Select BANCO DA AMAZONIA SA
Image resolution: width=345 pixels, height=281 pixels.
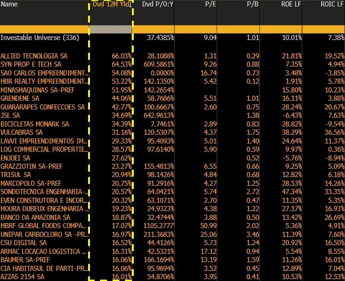[x=35, y=218]
